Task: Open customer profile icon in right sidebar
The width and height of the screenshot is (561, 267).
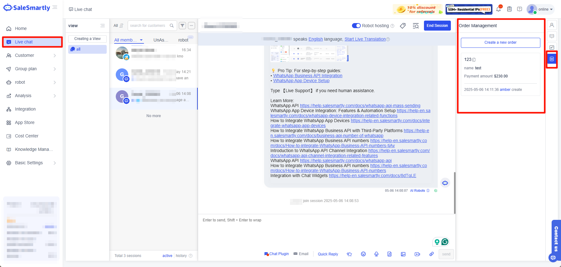Action: [x=552, y=25]
